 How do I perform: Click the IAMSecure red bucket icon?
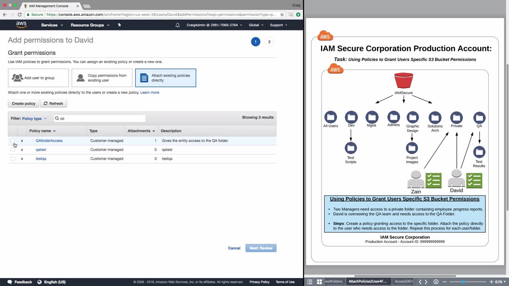(x=404, y=81)
